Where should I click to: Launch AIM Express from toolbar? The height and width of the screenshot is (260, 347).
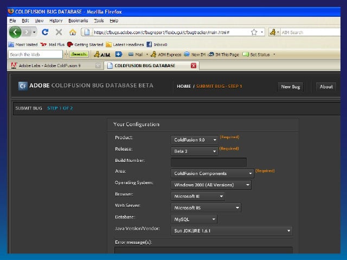click(x=166, y=54)
